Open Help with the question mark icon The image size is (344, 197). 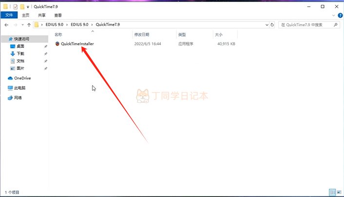pyautogui.click(x=340, y=16)
